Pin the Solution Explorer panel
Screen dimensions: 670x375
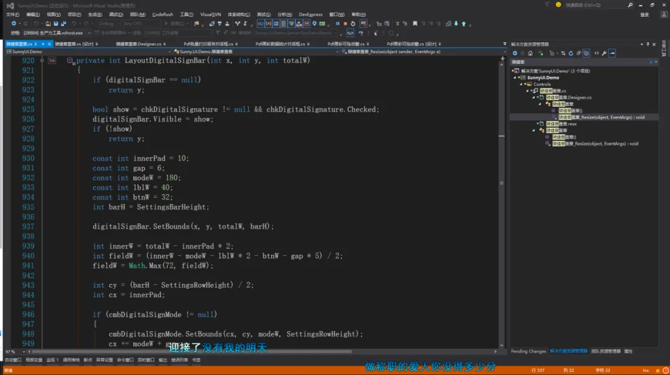point(648,44)
